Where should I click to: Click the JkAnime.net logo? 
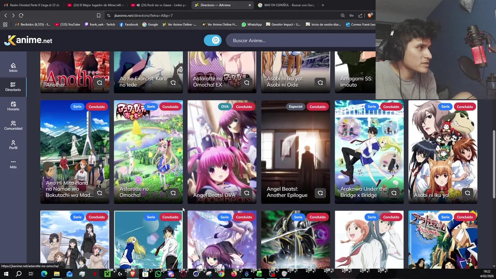point(28,40)
